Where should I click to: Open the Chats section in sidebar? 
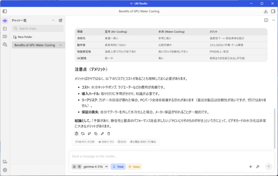[x=5, y=21]
